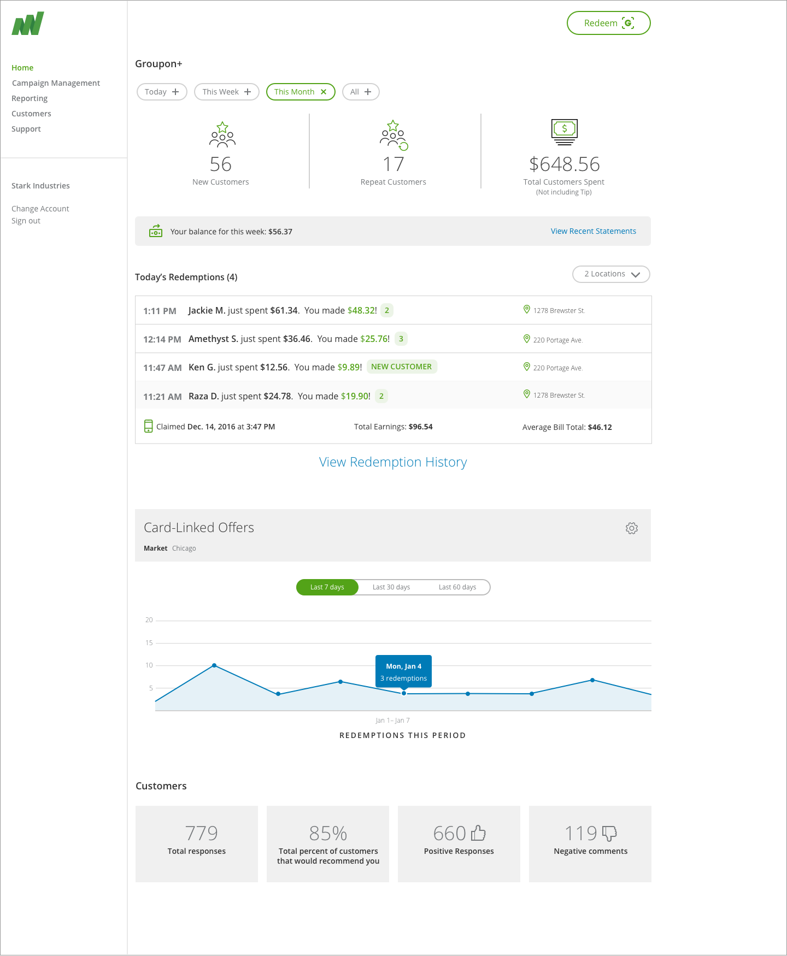Go to Home in sidebar
The height and width of the screenshot is (956, 787).
tap(22, 68)
